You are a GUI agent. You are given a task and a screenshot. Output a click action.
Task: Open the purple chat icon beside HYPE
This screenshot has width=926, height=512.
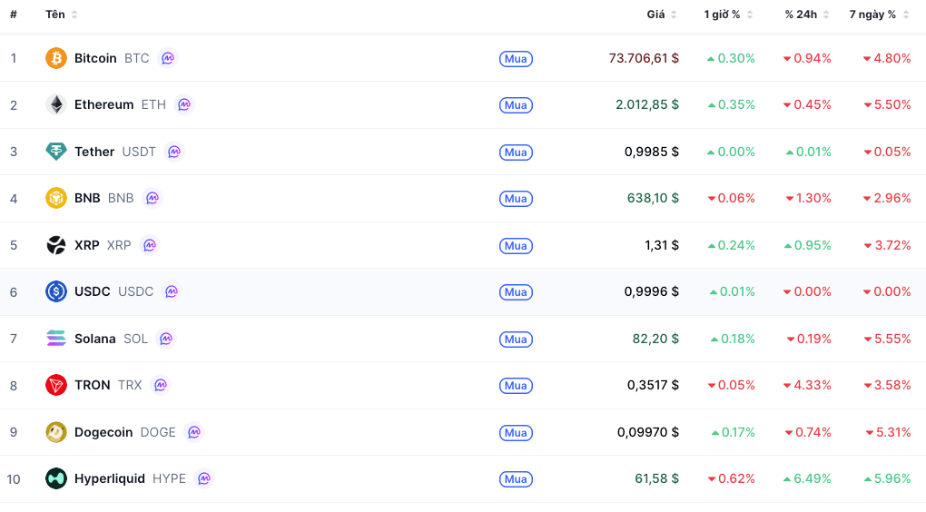[204, 478]
